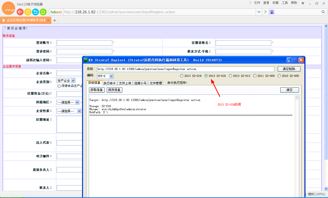Click the browser URL address field

tap(159, 12)
